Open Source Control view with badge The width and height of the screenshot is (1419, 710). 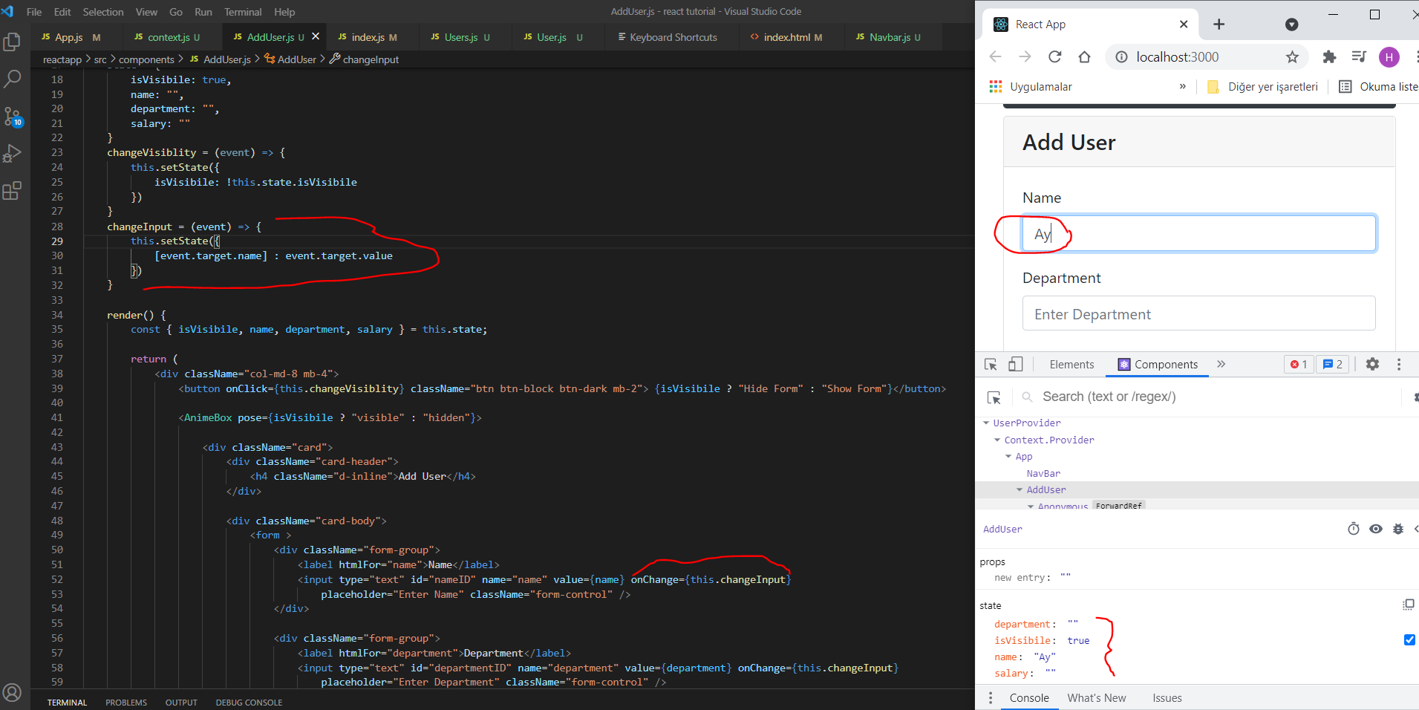coord(12,117)
